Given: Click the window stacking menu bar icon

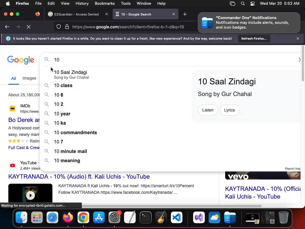Looking at the screenshot, I should click(232, 4).
